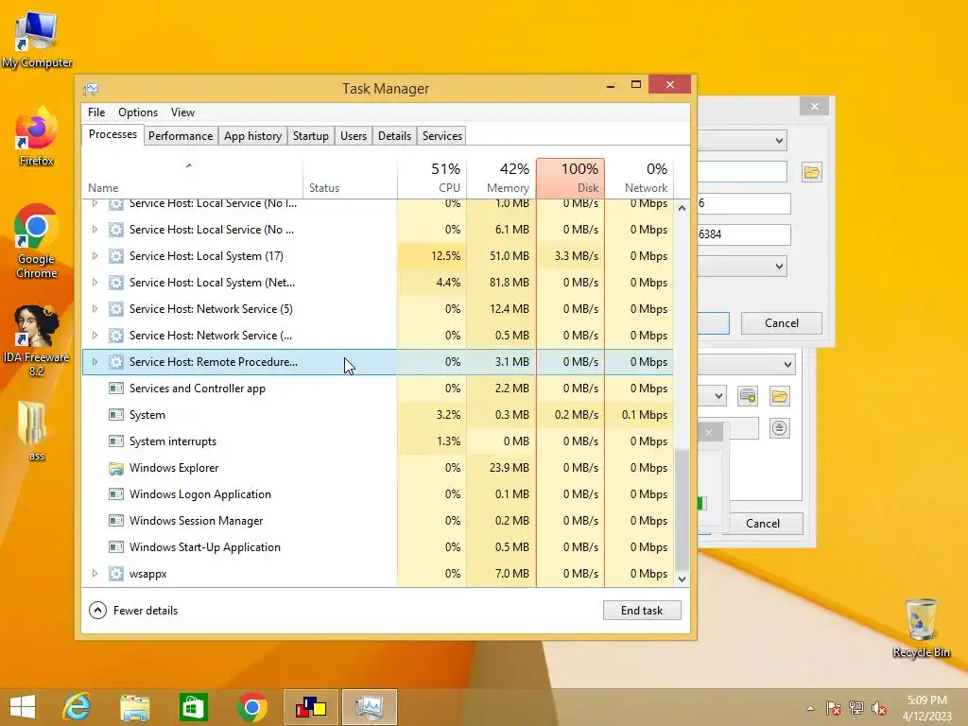The height and width of the screenshot is (726, 968).
Task: Sort by the Network column header
Action: click(640, 178)
